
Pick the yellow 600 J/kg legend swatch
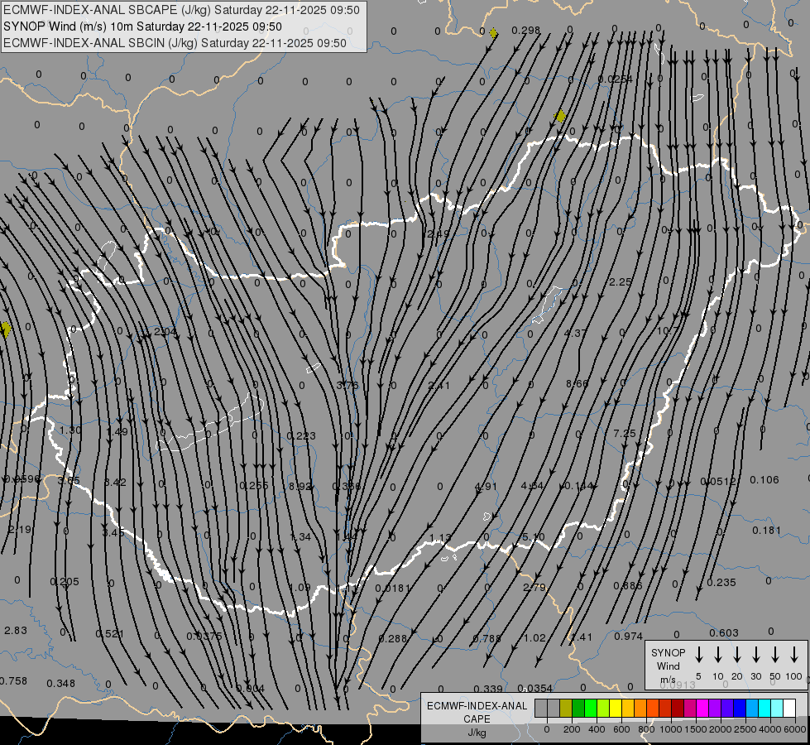tap(616, 708)
